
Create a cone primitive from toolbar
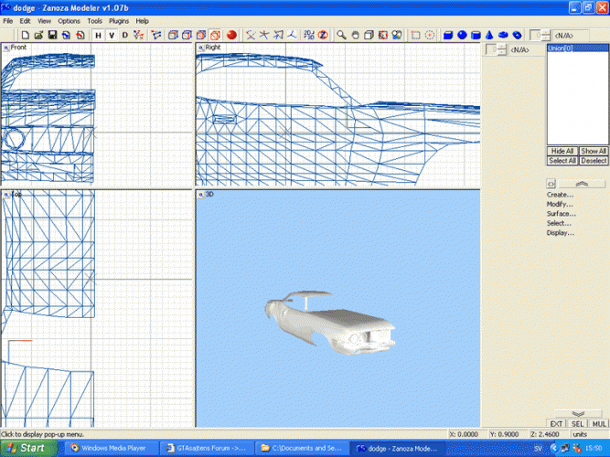pyautogui.click(x=489, y=35)
